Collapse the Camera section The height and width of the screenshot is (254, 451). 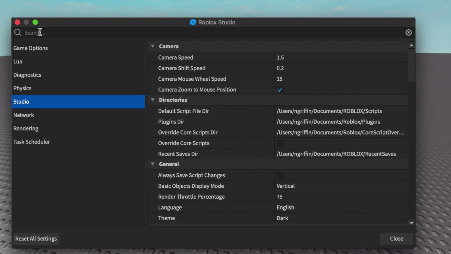tap(153, 46)
